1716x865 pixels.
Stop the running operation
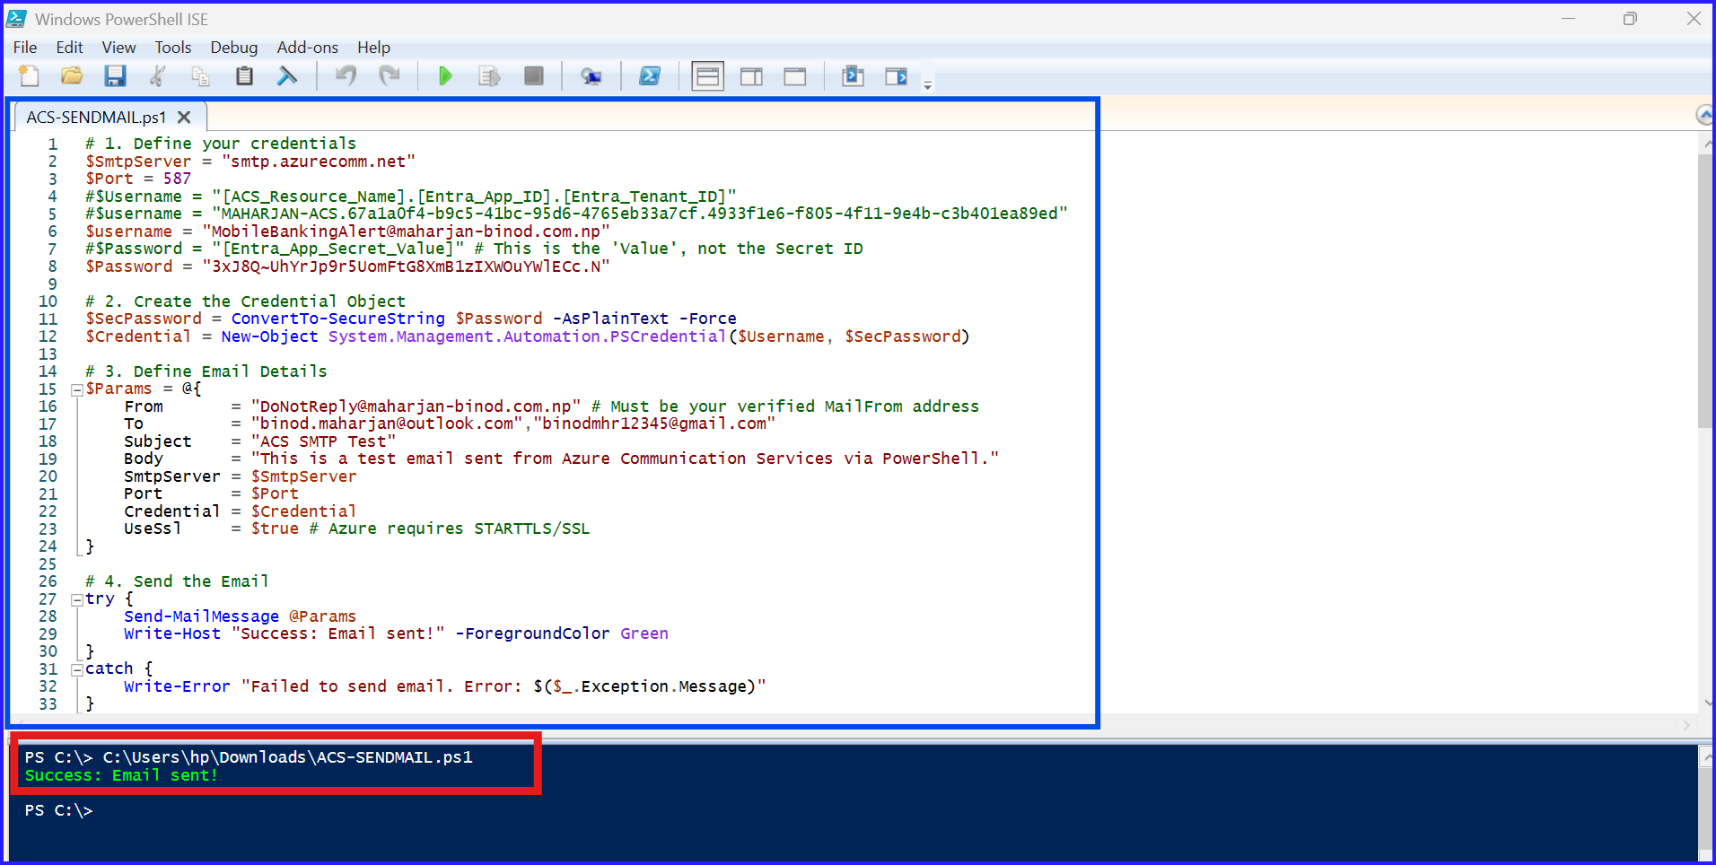tap(534, 76)
